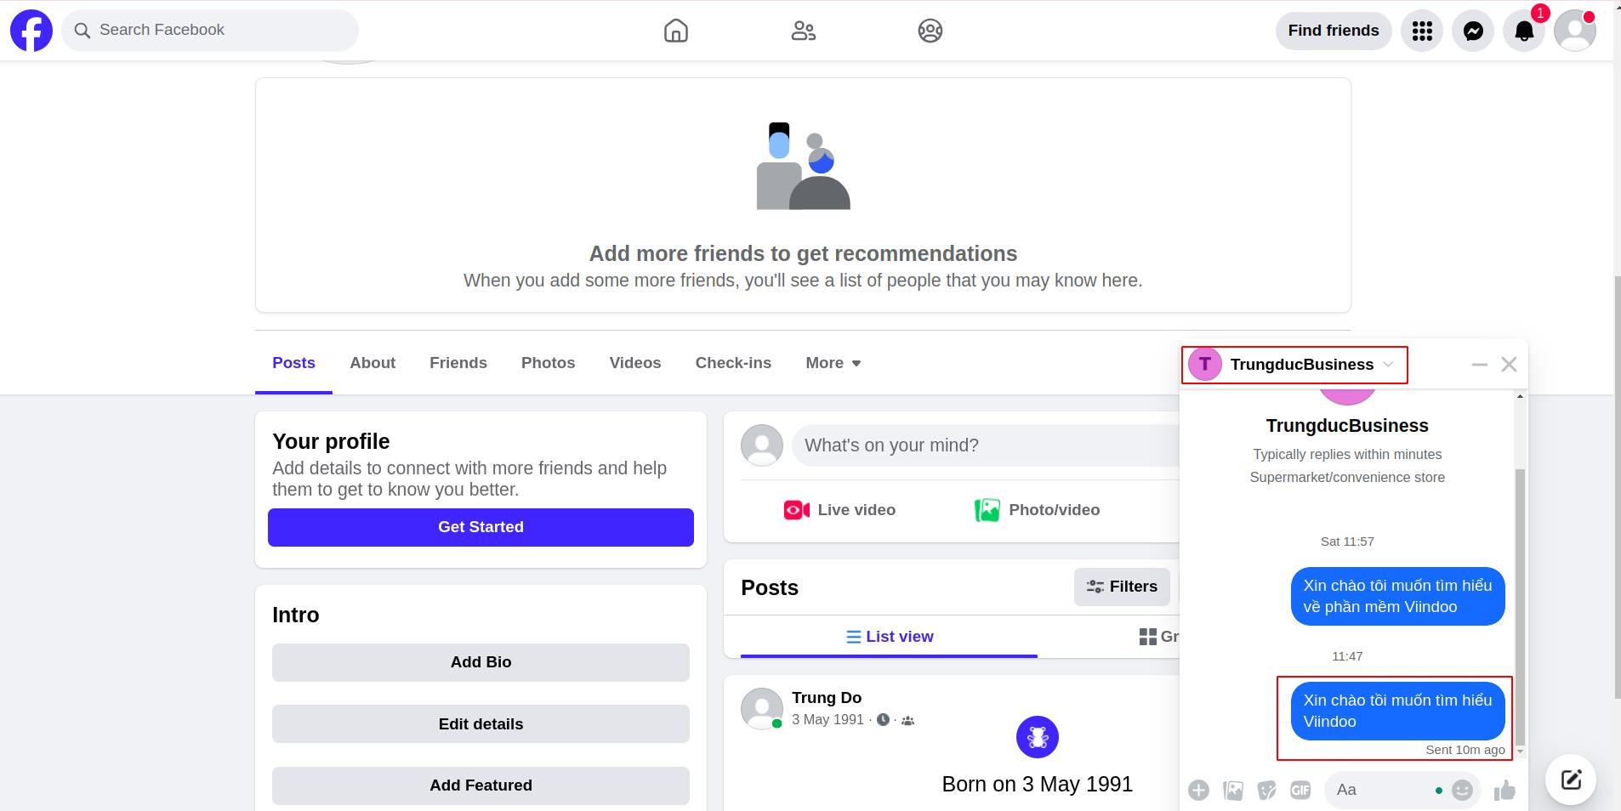Click the Live video camera icon
The width and height of the screenshot is (1621, 811).
tap(796, 510)
